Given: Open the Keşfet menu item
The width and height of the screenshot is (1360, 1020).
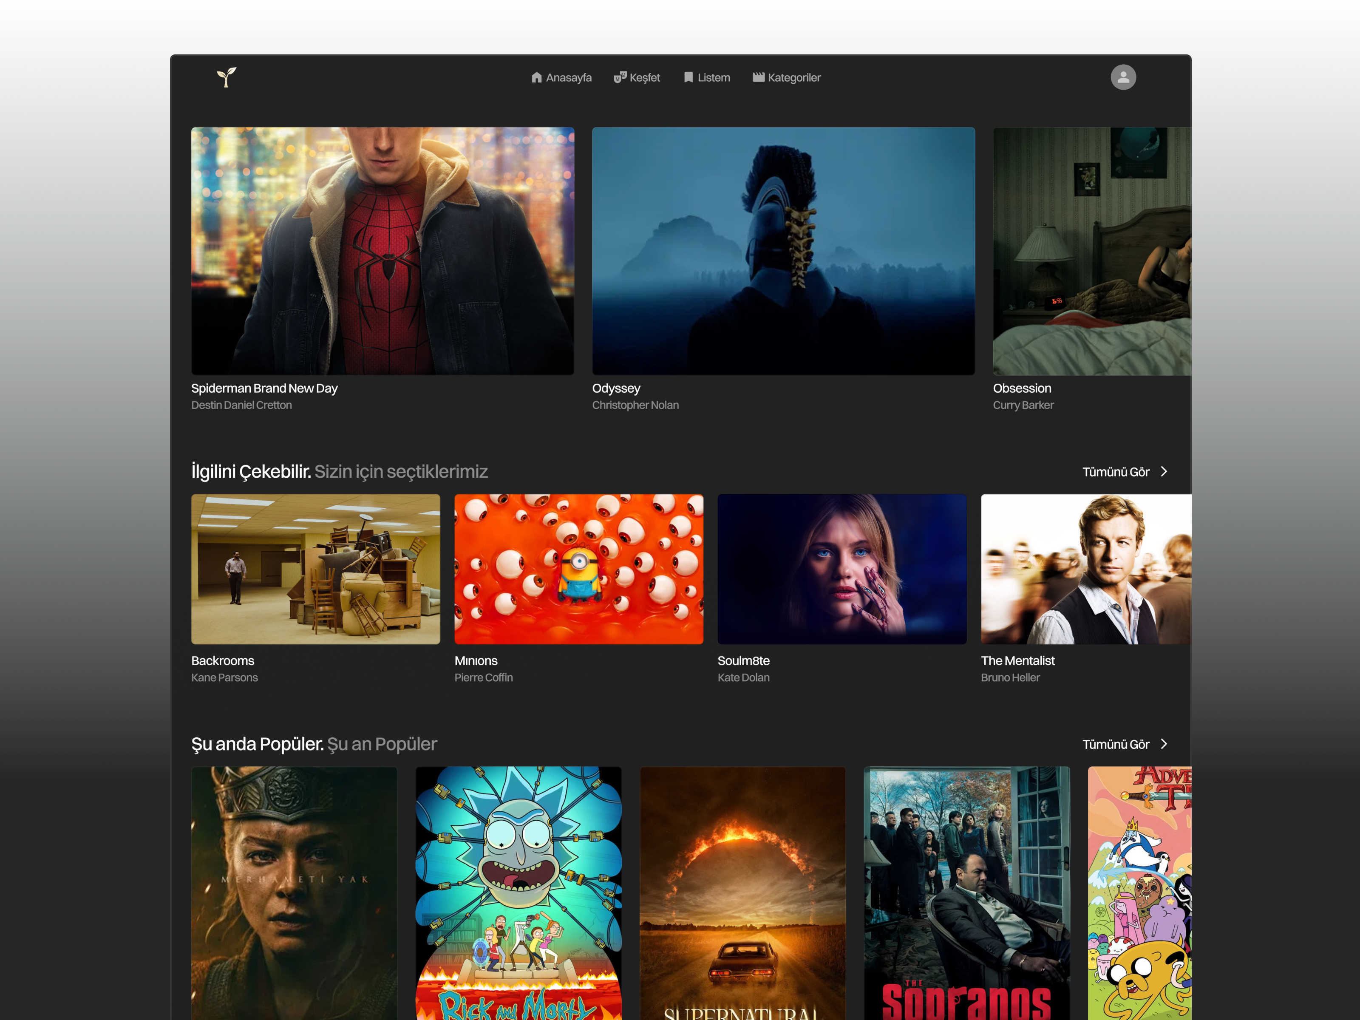Looking at the screenshot, I should tap(637, 77).
